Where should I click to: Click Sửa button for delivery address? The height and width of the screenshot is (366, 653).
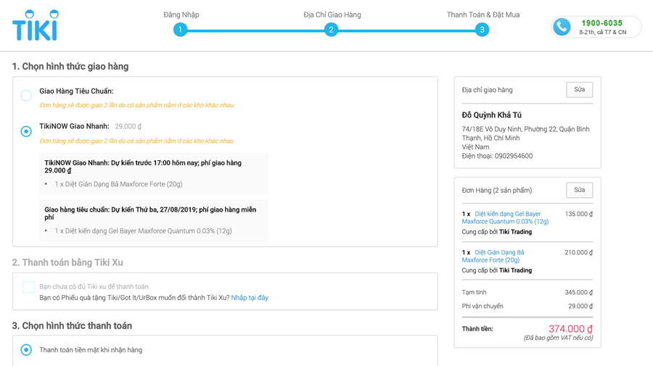[x=579, y=90]
